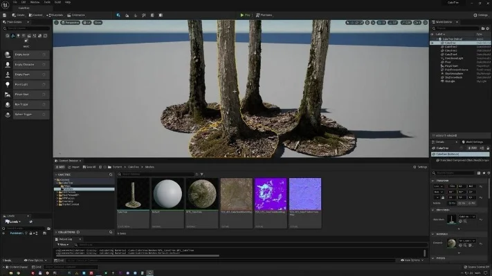Select Cinematic category icon in Place Actors
The width and height of the screenshot is (492, 276).
point(29,36)
